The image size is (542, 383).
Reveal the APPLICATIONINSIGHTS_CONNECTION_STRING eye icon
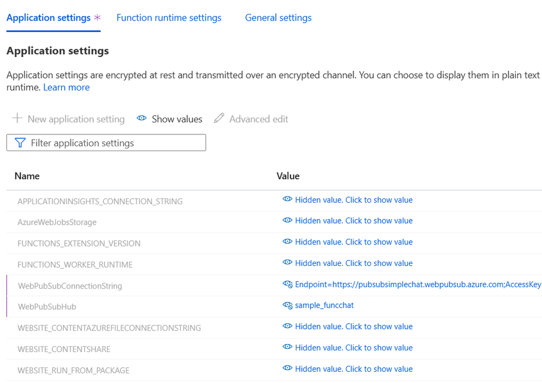[x=288, y=200]
